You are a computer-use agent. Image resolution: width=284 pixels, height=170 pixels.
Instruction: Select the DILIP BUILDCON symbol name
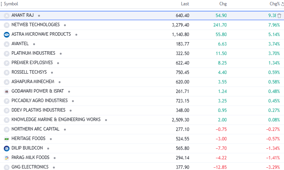pyautogui.click(x=27, y=148)
